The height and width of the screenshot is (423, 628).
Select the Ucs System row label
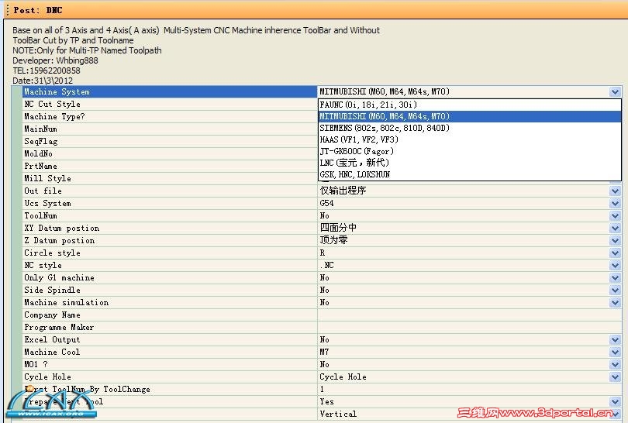[170, 204]
